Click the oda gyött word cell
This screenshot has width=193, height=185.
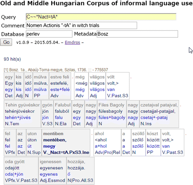tap(21, 171)
